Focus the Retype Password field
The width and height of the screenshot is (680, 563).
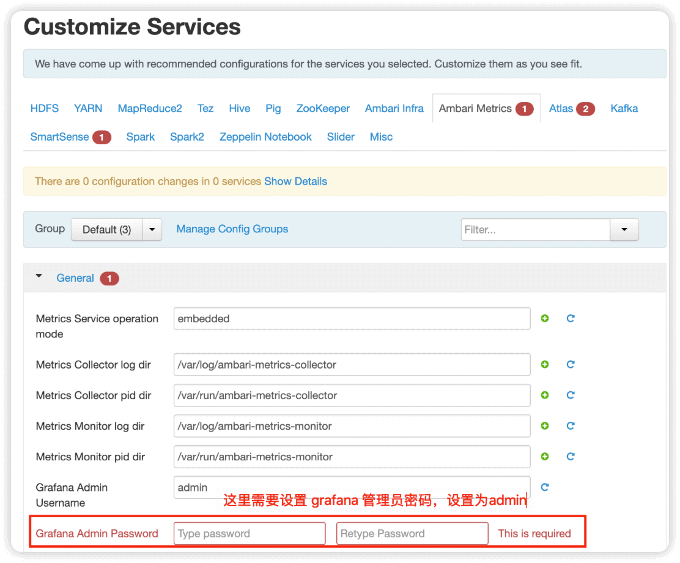click(x=412, y=534)
